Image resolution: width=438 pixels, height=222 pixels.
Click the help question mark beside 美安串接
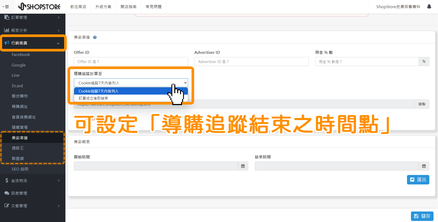(x=95, y=37)
